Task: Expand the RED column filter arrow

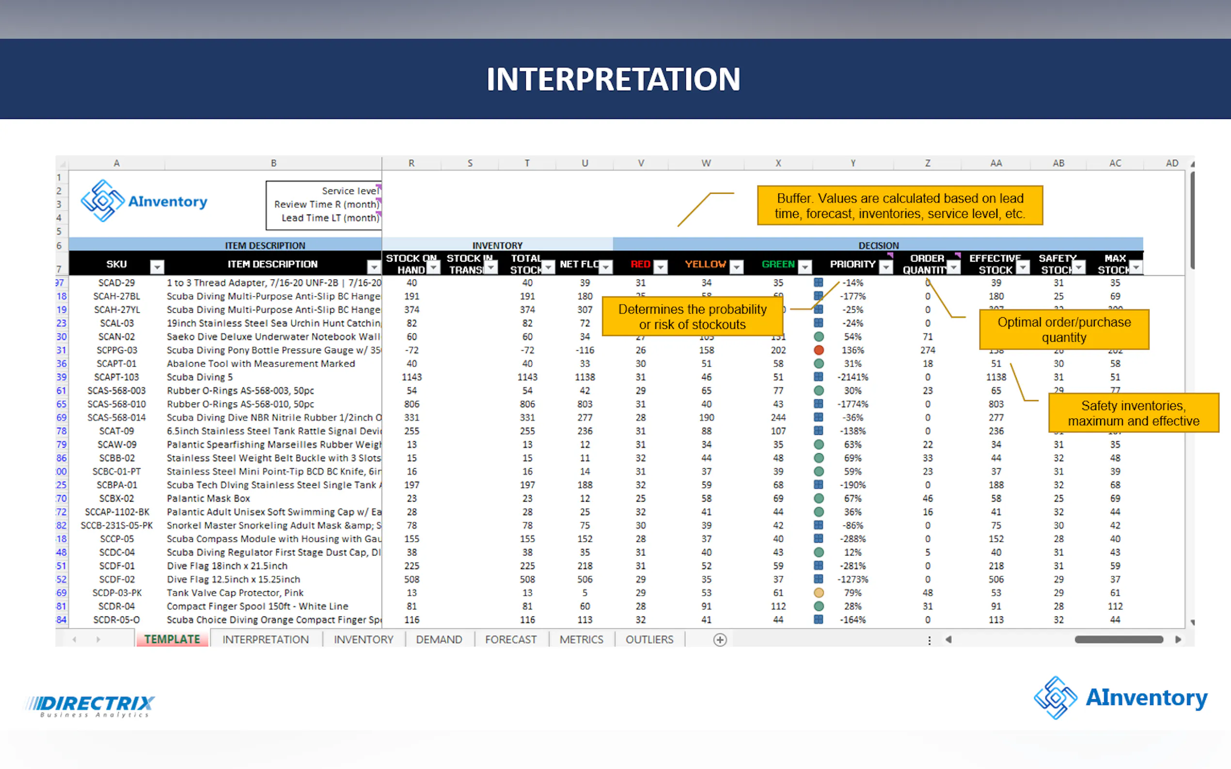Action: [660, 266]
